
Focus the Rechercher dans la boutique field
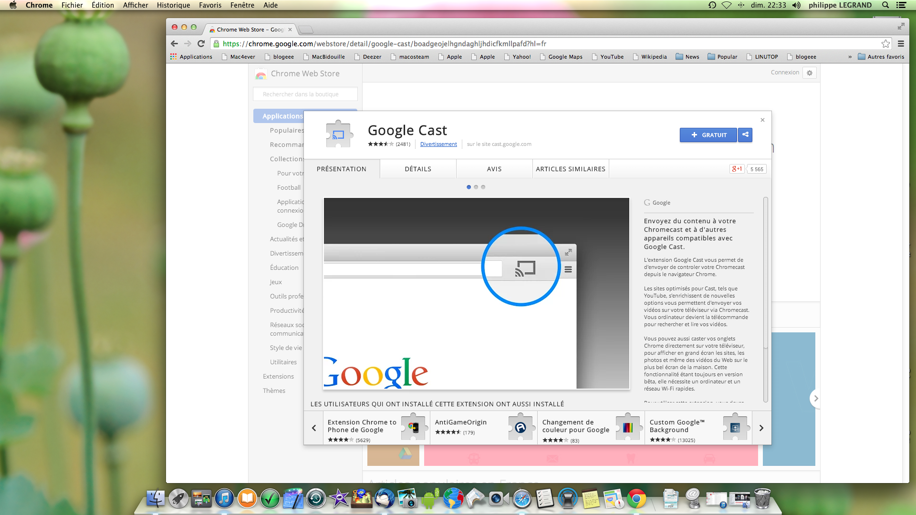[x=305, y=94]
